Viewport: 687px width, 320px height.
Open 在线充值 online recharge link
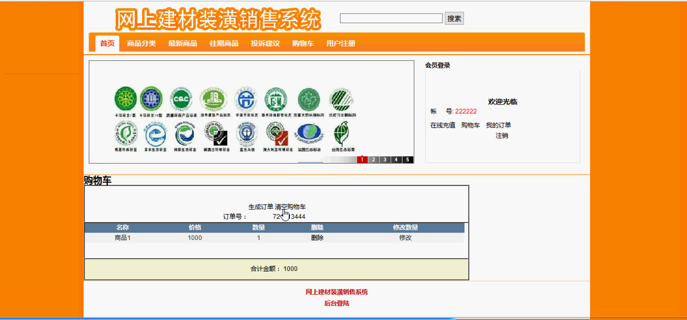click(443, 125)
